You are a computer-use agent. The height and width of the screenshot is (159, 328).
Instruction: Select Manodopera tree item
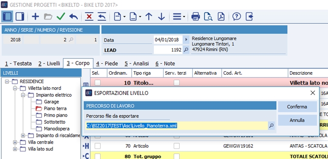point(57,129)
